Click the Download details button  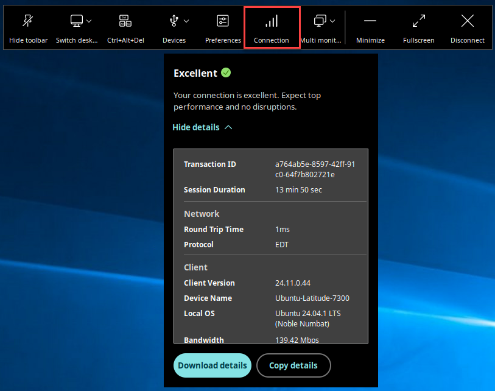pyautogui.click(x=212, y=365)
